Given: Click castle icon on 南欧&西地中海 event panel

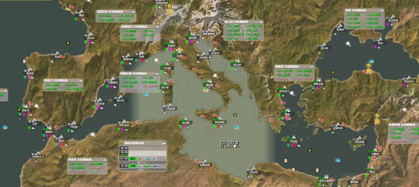Looking at the screenshot, I should coord(164,143).
